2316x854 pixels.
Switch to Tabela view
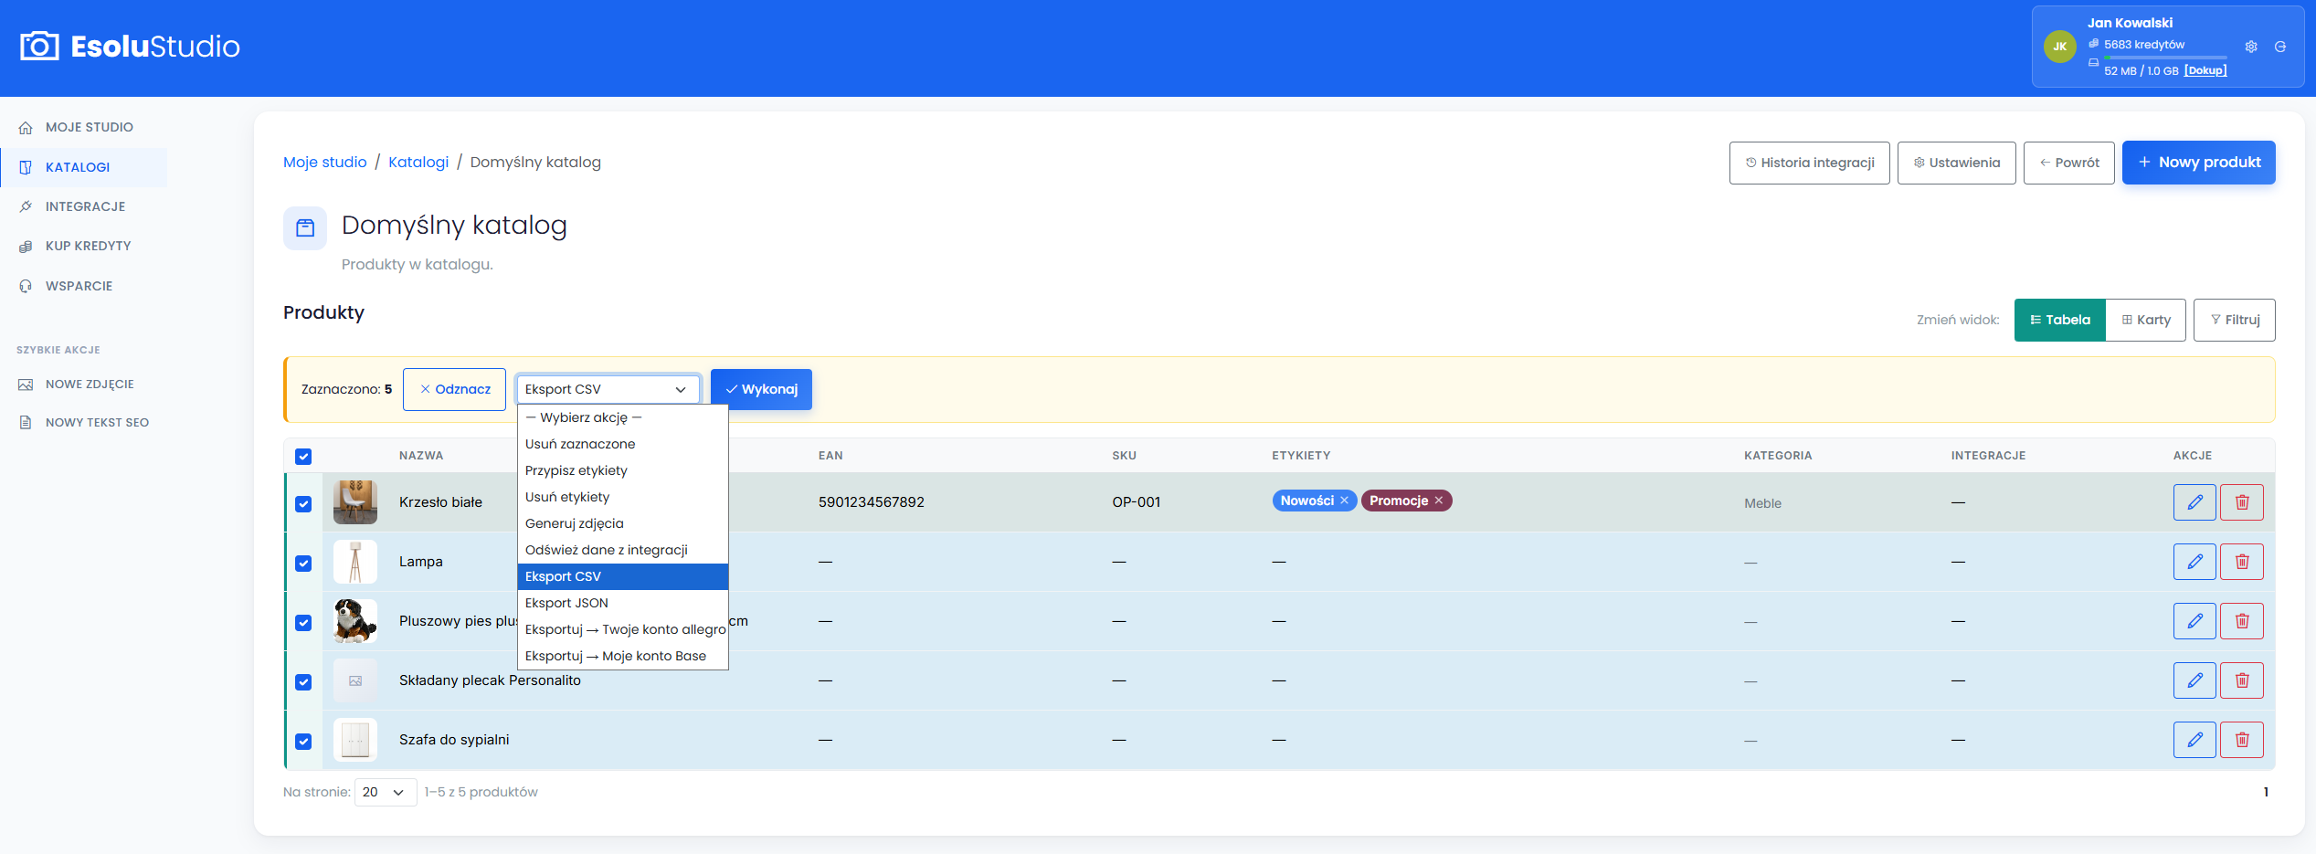tap(2059, 320)
